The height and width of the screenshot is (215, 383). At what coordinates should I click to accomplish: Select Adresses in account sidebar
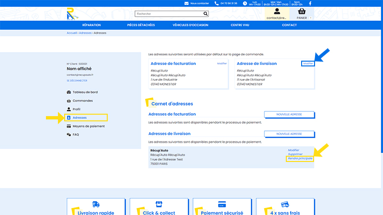point(79,118)
